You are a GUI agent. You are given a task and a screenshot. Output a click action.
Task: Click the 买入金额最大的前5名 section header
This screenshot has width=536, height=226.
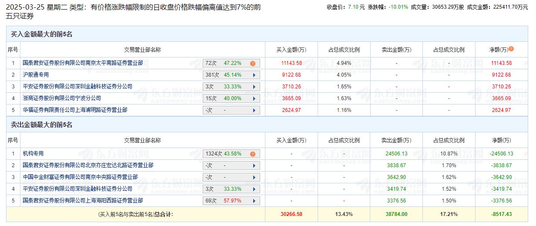[x=42, y=34]
